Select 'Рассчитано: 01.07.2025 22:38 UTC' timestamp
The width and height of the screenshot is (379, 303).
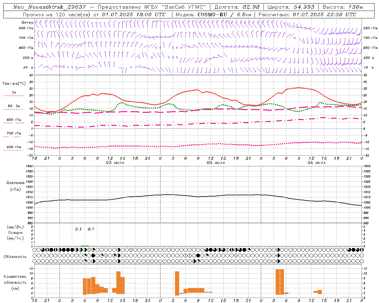coord(307,14)
